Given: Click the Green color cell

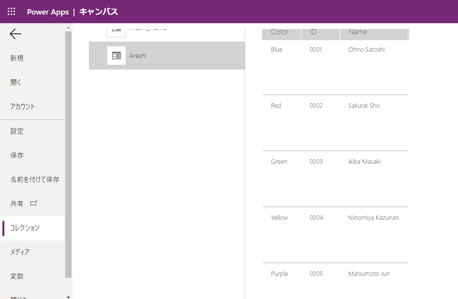Looking at the screenshot, I should click(279, 162).
